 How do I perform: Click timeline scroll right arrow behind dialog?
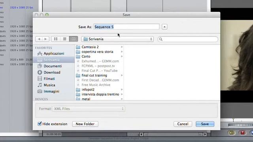click(x=205, y=134)
